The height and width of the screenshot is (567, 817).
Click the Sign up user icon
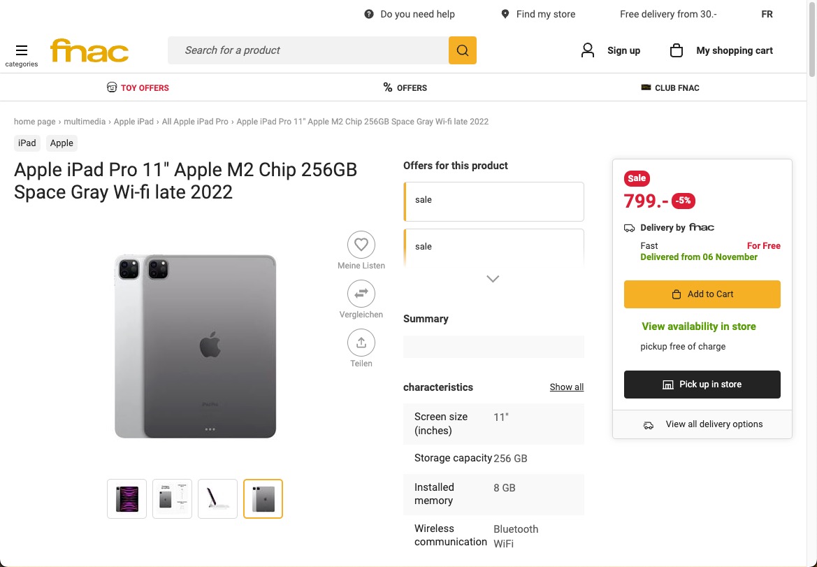(588, 50)
